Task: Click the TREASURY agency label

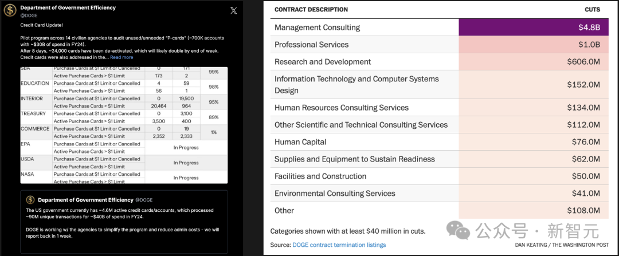Action: click(x=33, y=113)
